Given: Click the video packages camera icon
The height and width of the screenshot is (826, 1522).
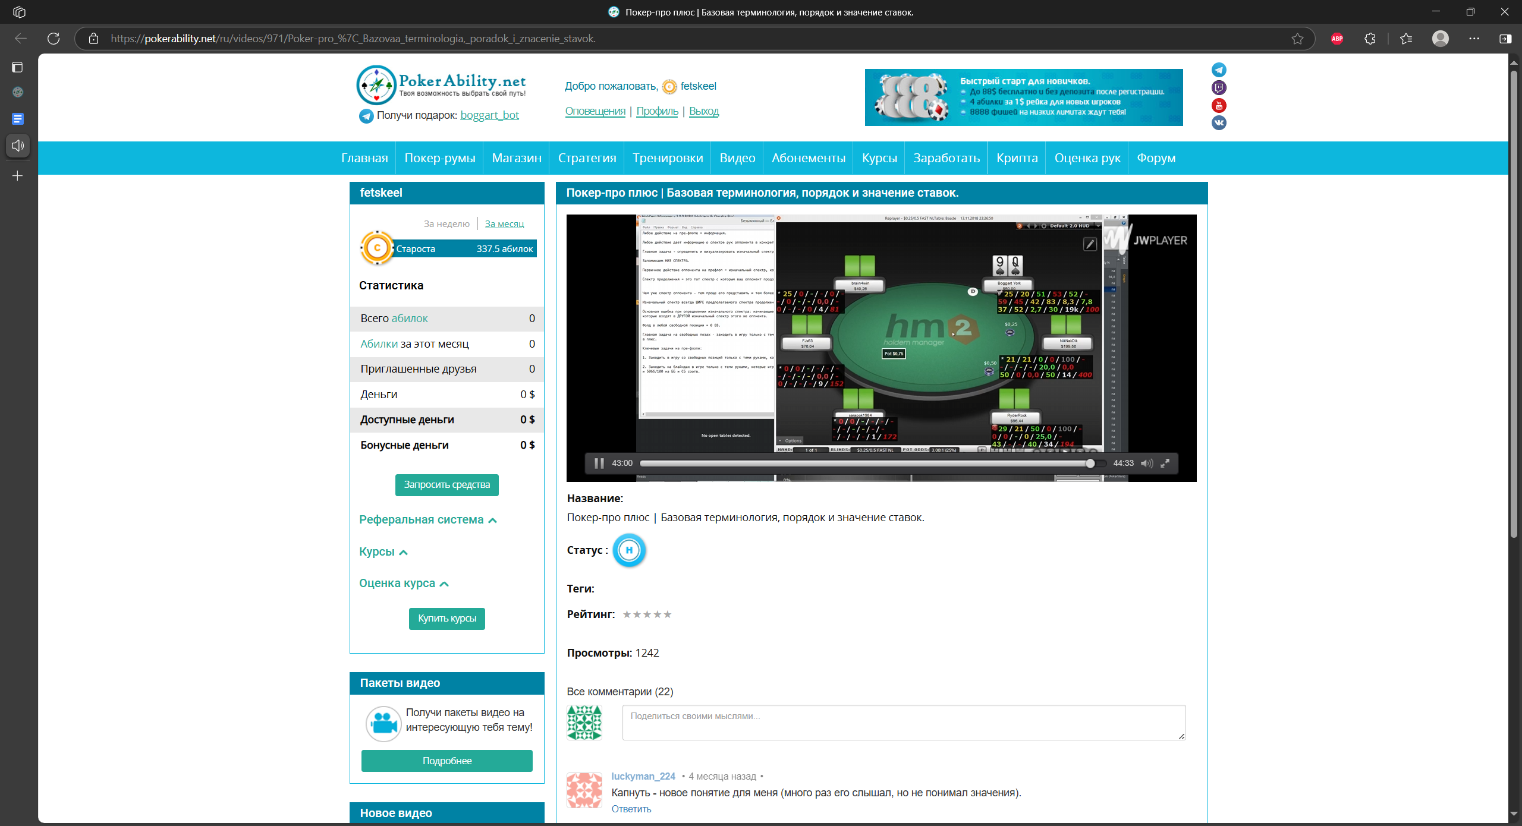Looking at the screenshot, I should coord(383,724).
